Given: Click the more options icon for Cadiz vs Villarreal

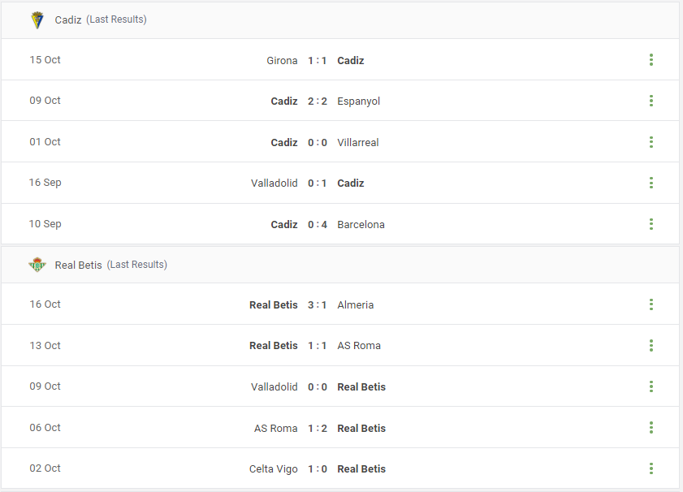Looking at the screenshot, I should 651,142.
